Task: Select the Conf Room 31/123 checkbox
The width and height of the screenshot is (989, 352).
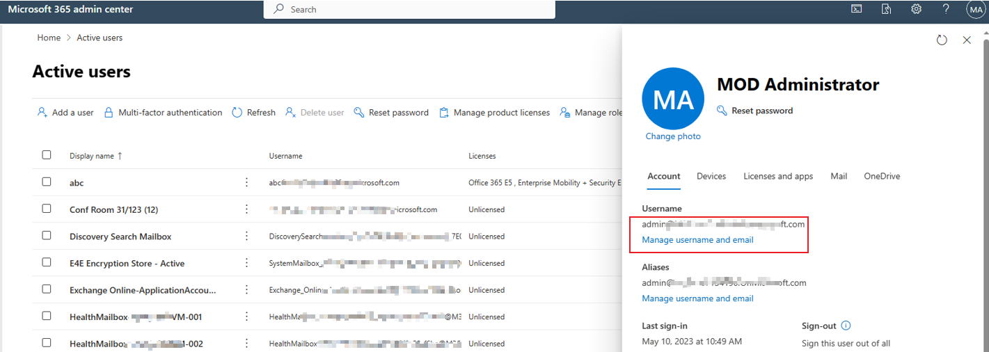Action: click(x=47, y=209)
